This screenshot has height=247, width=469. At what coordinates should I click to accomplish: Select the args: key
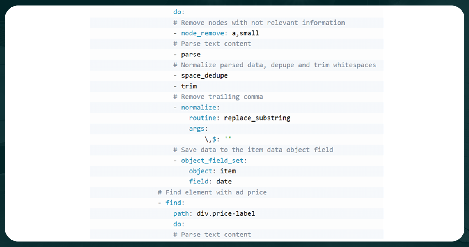(x=198, y=129)
